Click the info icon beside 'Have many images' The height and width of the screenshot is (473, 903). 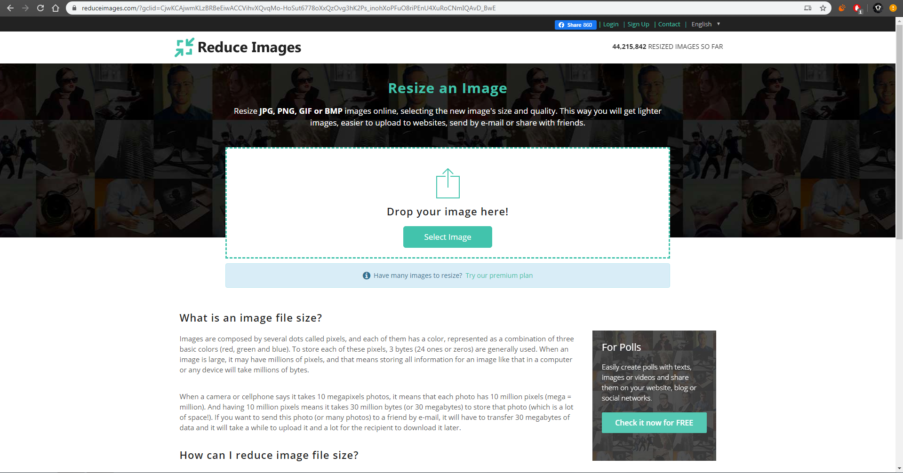tap(367, 276)
